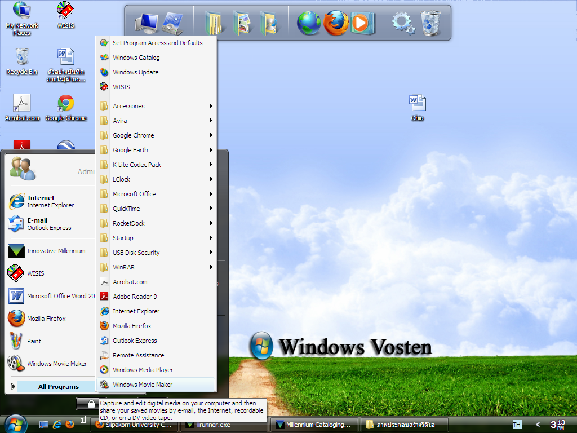Expand the WinRAR folder submenu
577x433 pixels.
(x=156, y=267)
